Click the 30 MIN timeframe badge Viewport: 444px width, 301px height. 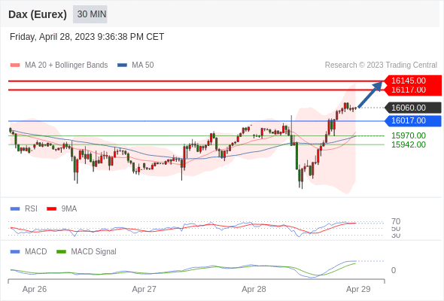point(90,14)
